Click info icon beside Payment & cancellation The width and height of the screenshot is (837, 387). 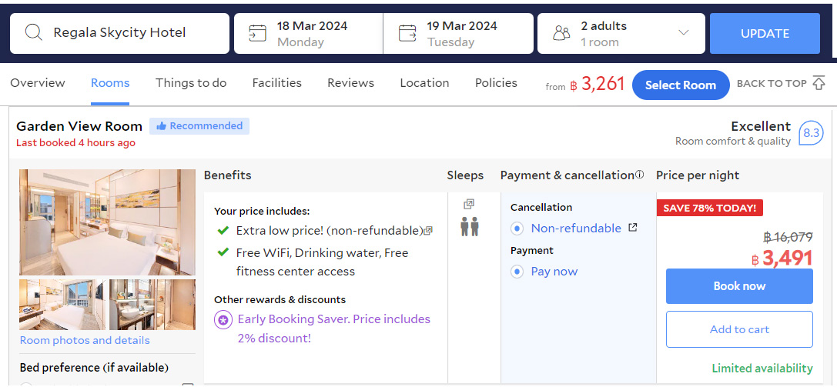click(x=640, y=175)
